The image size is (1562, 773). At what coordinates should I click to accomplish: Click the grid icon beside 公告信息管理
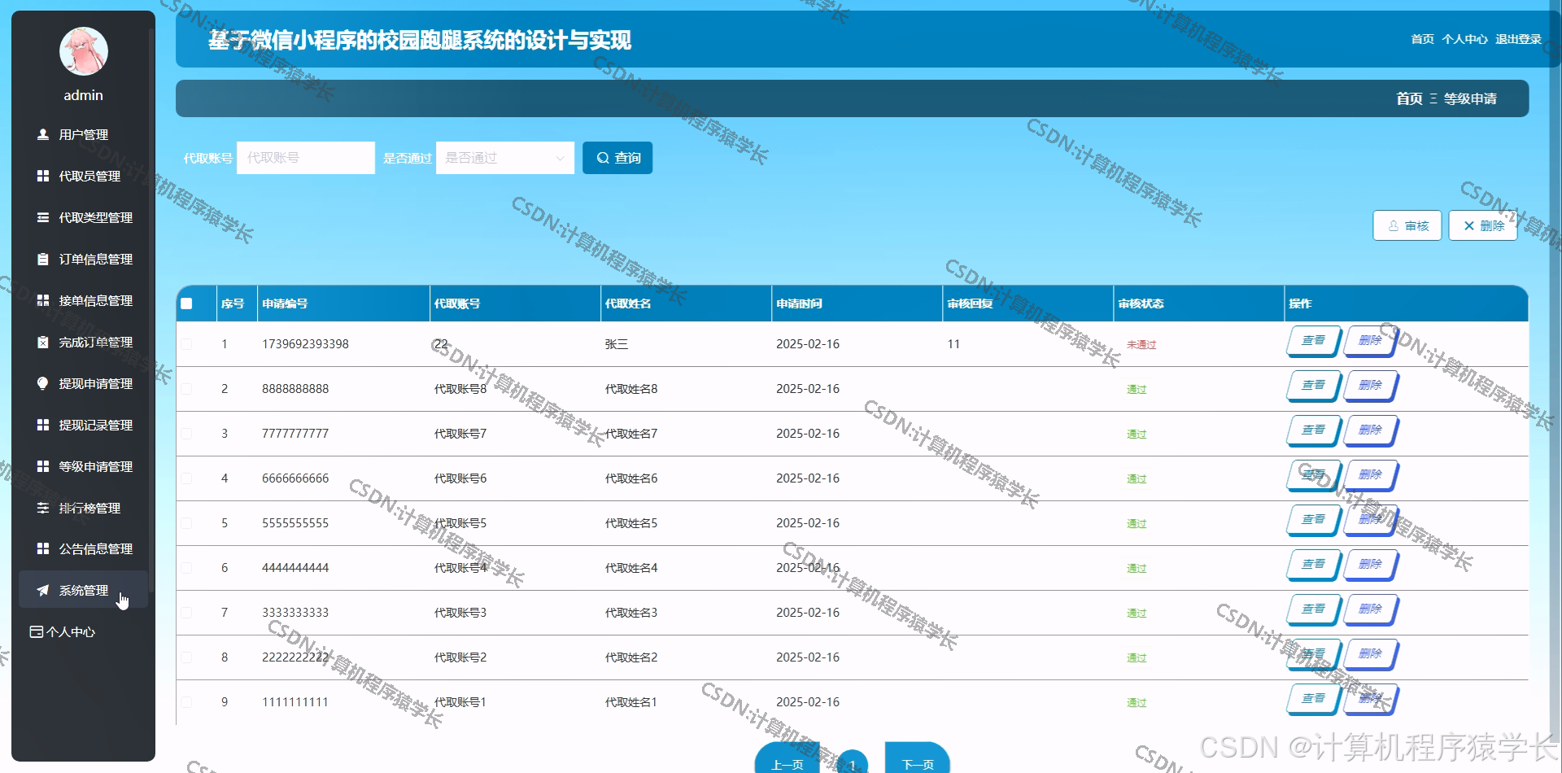pos(43,548)
